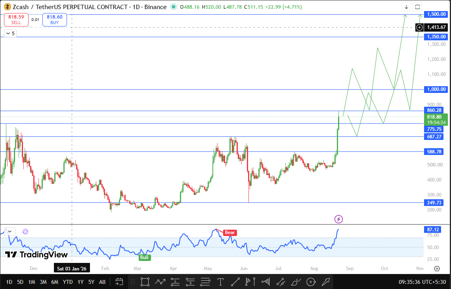This screenshot has height=289, width=451.
Task: Click the 1,413.67 crosshair price label
Action: pos(436,27)
